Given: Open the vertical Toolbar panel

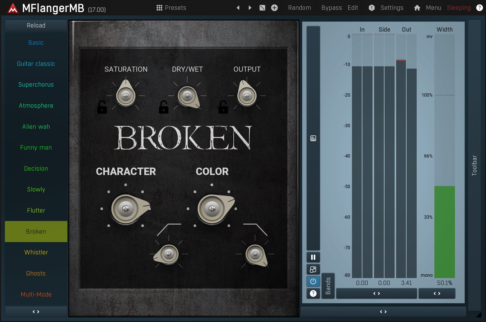Looking at the screenshot, I should point(474,165).
